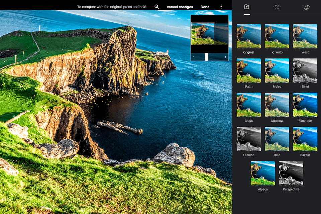This screenshot has width=321, height=214.
Task: Zoom in using the plus icon
Action: click(225, 57)
